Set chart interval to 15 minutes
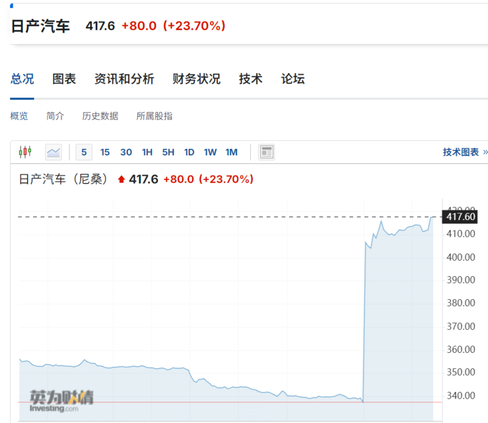The width and height of the screenshot is (488, 423). point(105,152)
